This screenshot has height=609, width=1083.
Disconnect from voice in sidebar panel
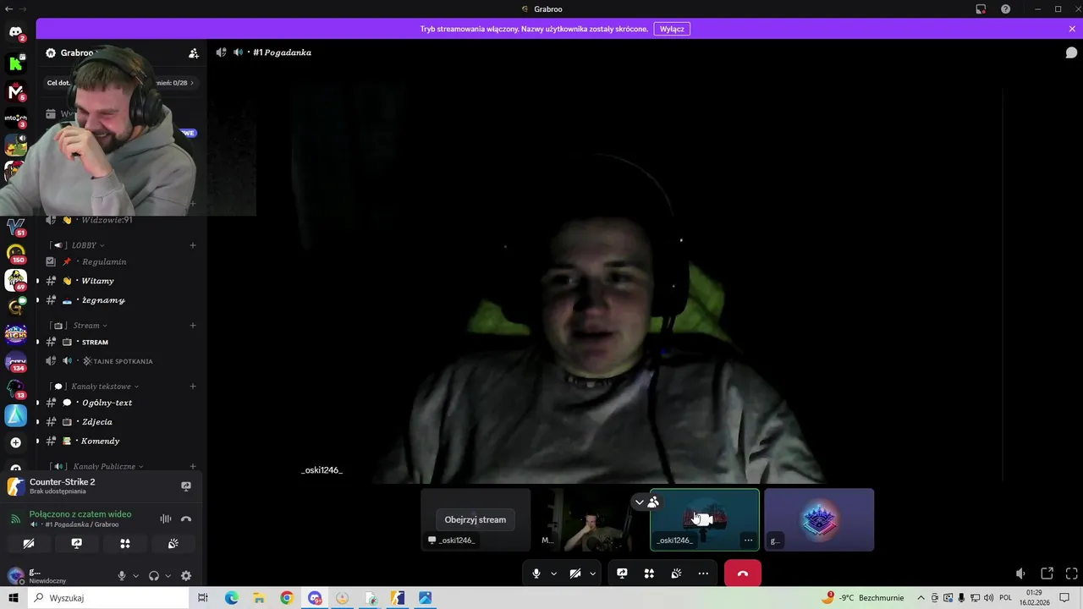[x=186, y=518]
